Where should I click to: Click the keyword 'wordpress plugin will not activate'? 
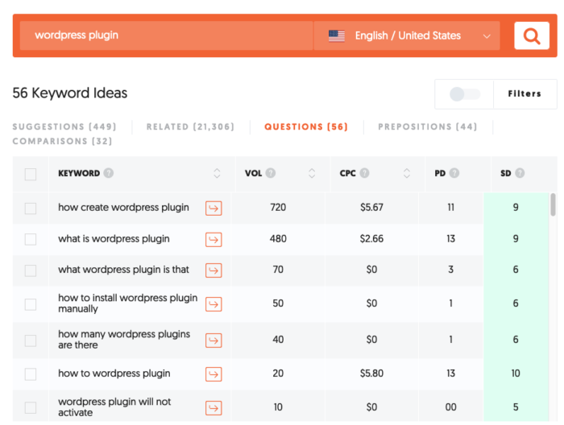[x=114, y=407]
